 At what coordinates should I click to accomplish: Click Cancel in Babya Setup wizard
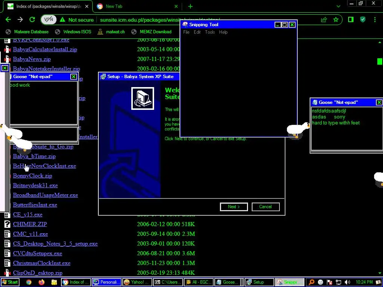pyautogui.click(x=266, y=207)
